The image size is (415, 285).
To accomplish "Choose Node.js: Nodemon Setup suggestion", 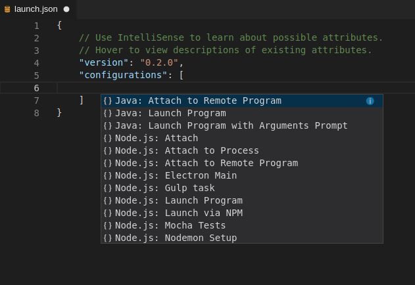I will click(x=176, y=238).
